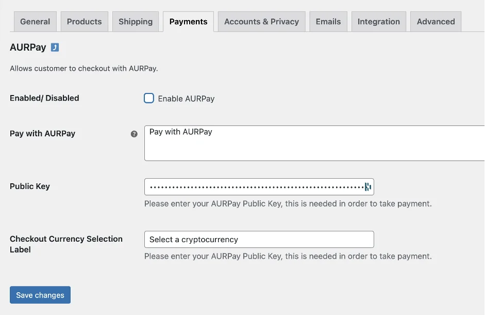Screen dimensions: 485x315
Task: Switch to the Products tab
Action: click(84, 22)
